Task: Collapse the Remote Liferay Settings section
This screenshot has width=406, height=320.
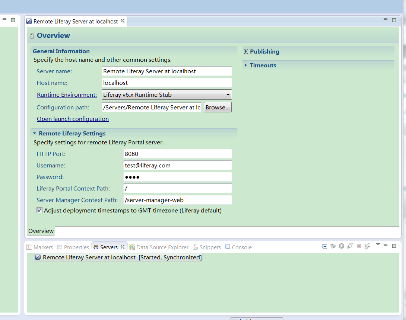Action: (35, 134)
